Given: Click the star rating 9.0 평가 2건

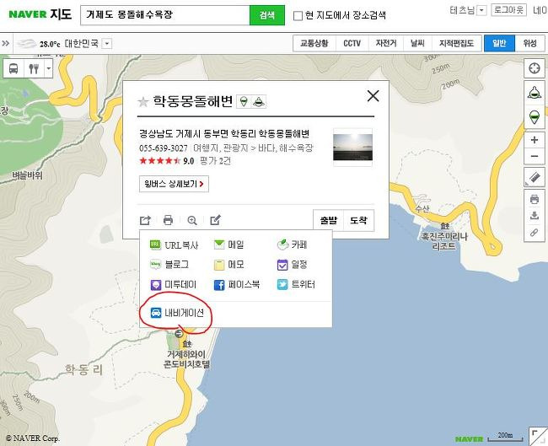Looking at the screenshot, I should [185, 161].
